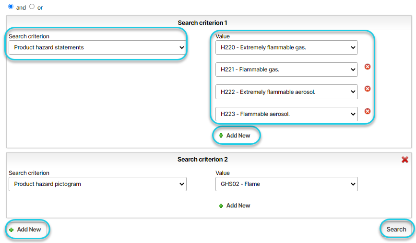Screen dimensions: 416x243
Task: Click the Search button
Action: tap(396, 230)
